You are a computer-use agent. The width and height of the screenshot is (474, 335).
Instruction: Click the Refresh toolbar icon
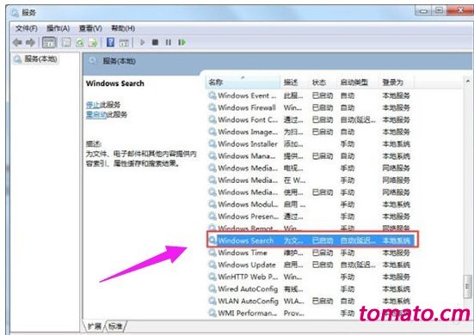pyautogui.click(x=80, y=43)
